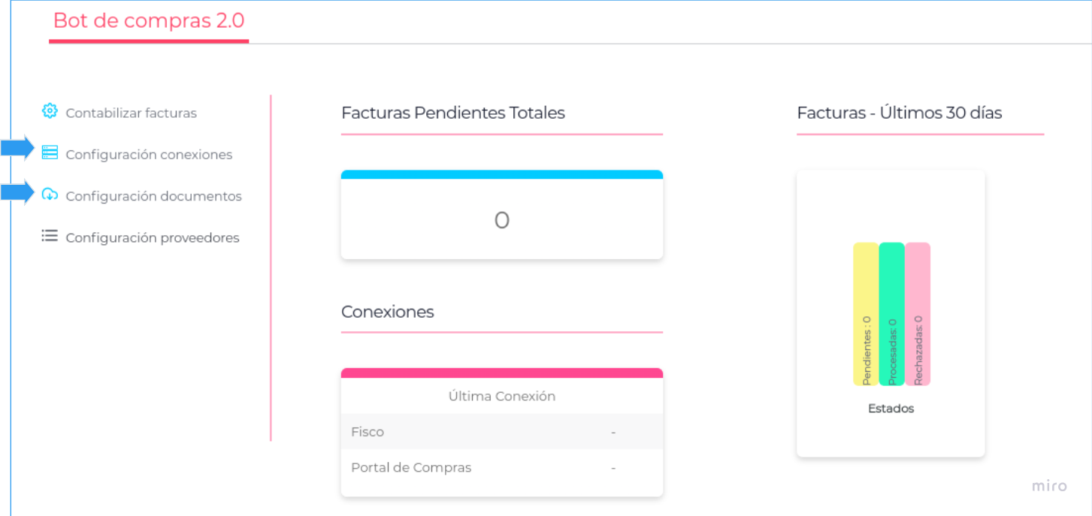Click the miro watermark logo
Viewport: 1092px width, 516px height.
[1049, 486]
